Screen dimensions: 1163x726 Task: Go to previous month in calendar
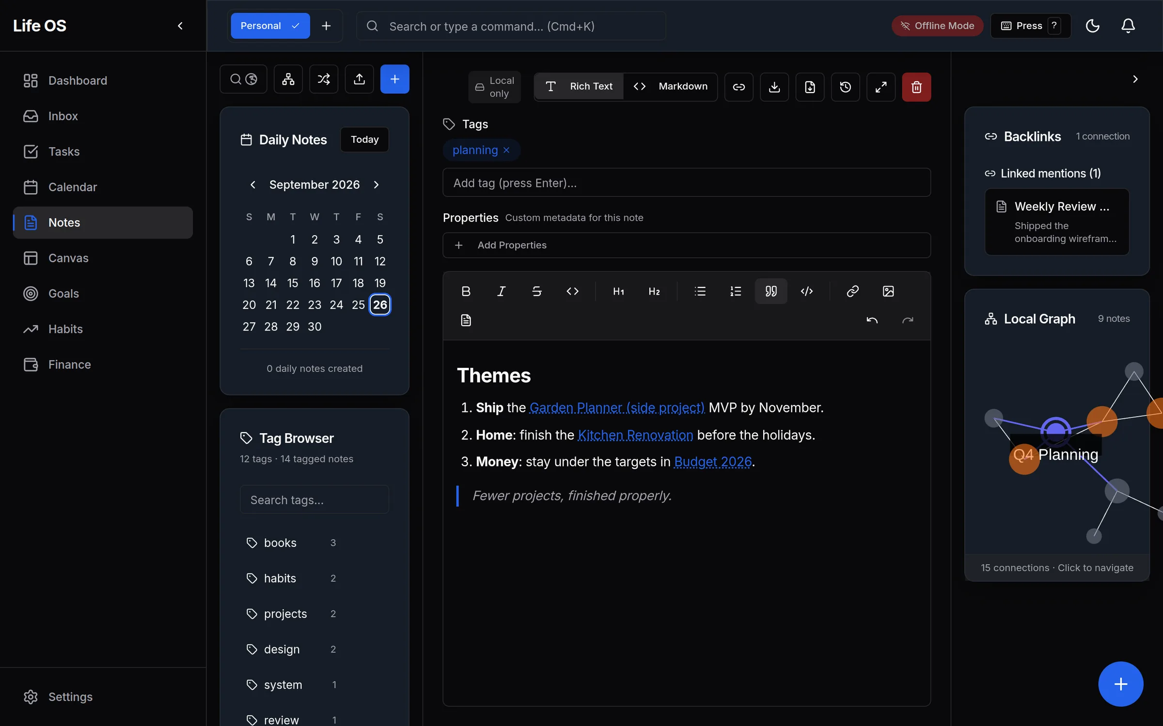(252, 184)
